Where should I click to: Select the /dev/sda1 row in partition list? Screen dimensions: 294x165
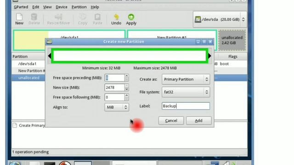point(28,64)
